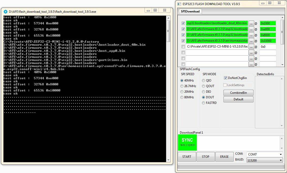Screen dimensions: 287x173
Task: Click the DetectedInfo text area
Action: [268, 102]
